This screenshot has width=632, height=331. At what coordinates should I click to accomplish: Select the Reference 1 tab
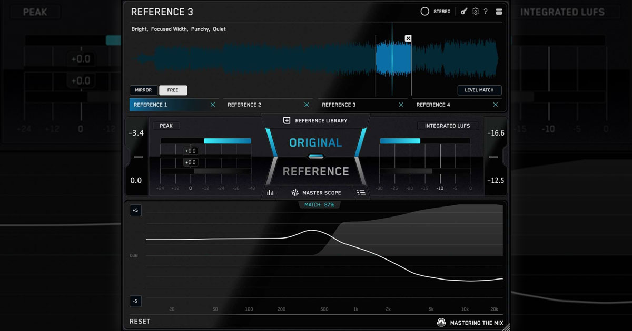pos(173,105)
